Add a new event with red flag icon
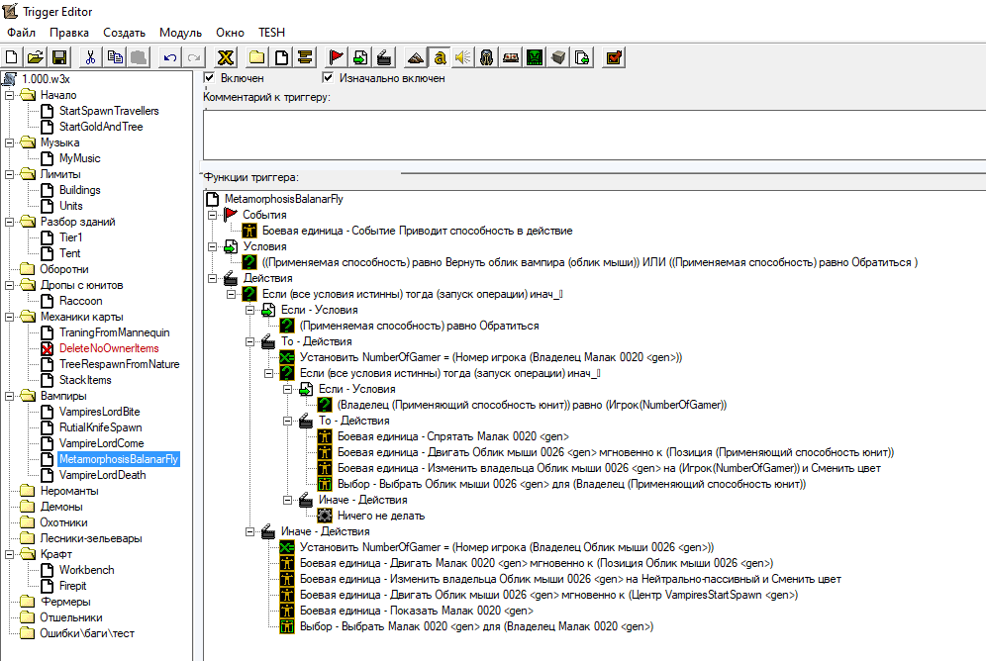The height and width of the screenshot is (661, 986). coord(337,57)
